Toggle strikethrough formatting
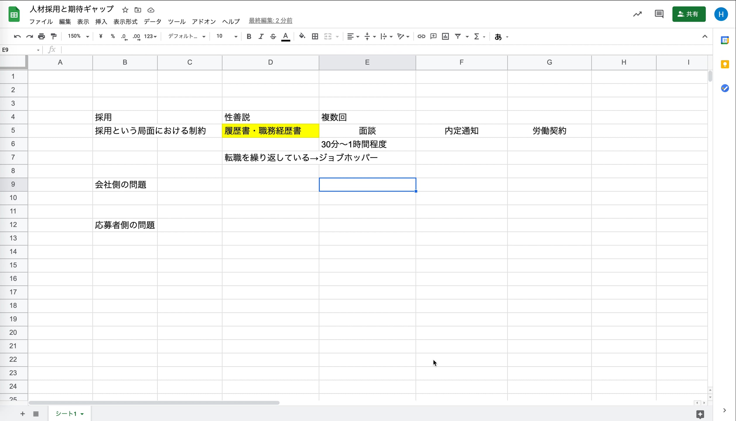The image size is (736, 421). [x=273, y=36]
